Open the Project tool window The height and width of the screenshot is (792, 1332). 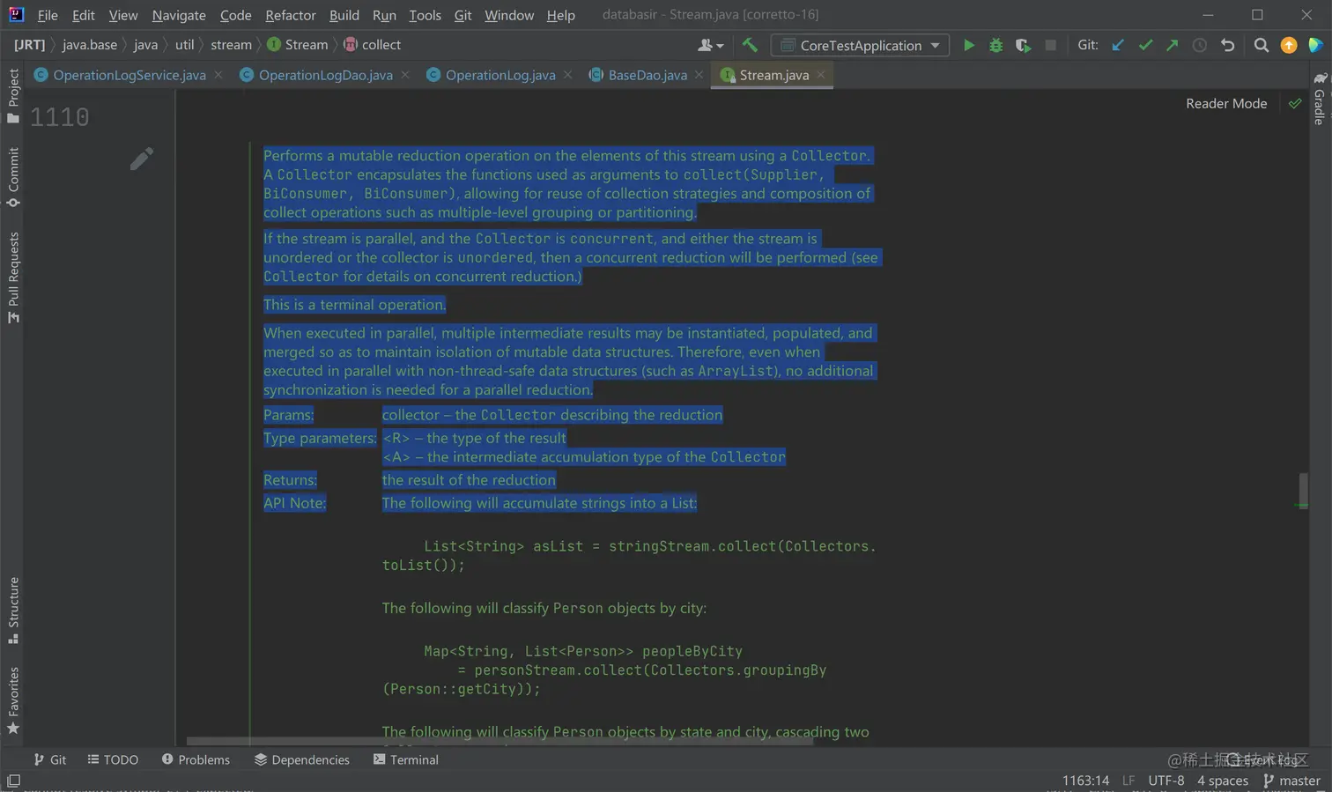coord(13,95)
